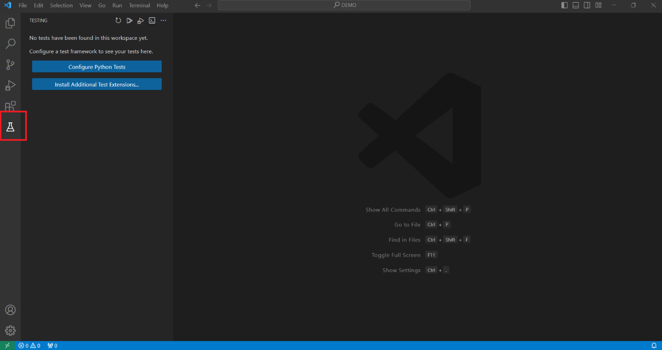
Task: Refresh tests in the Testing panel
Action: point(118,20)
